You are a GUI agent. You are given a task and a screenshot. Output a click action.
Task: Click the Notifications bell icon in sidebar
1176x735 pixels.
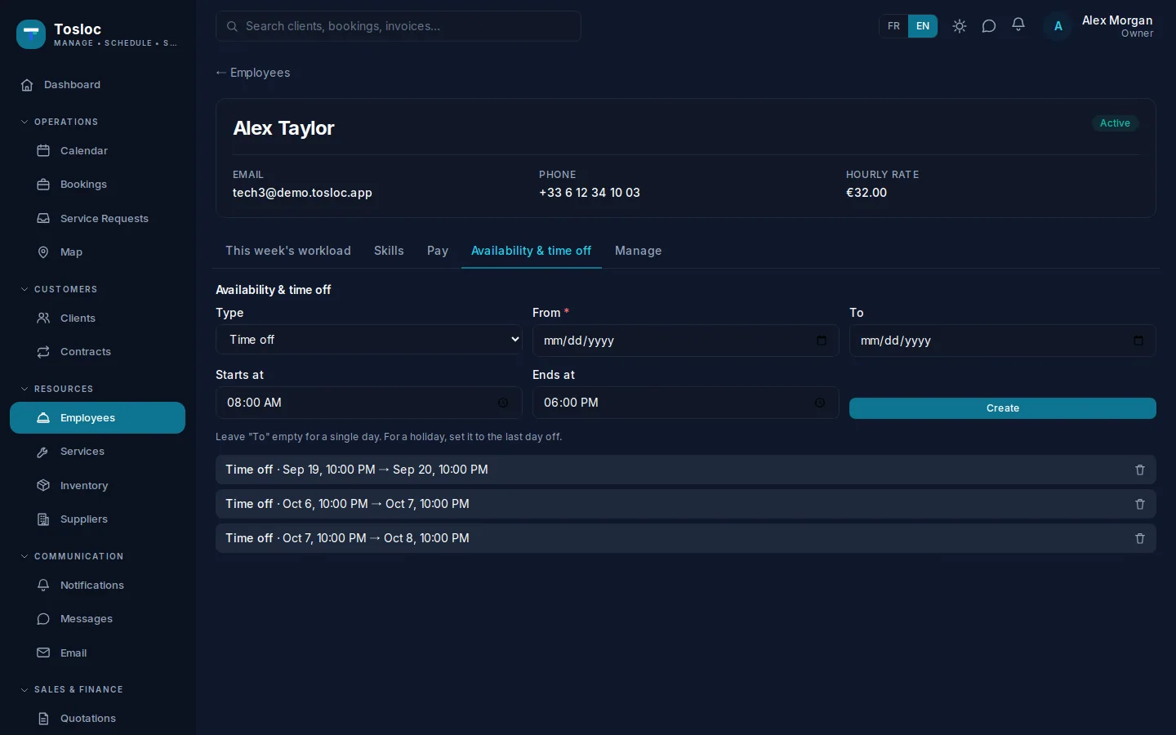43,586
